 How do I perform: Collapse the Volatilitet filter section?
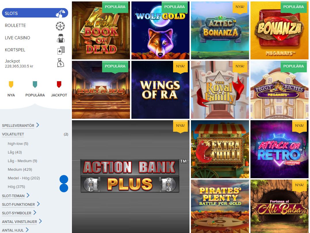(13, 134)
